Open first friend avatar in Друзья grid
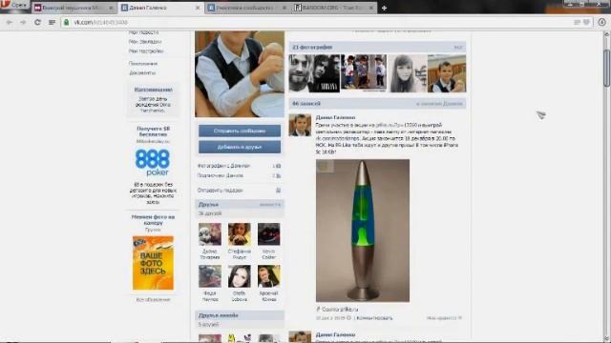This screenshot has height=343, width=611. click(x=210, y=234)
